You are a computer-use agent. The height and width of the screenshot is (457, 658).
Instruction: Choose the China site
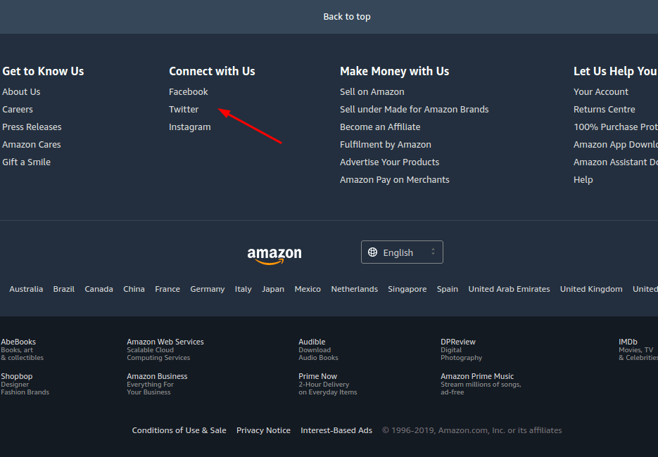(134, 289)
